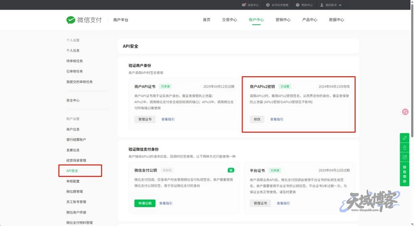
Task: Click 查看指引 link under 微信支付公钥
Action: click(166, 203)
